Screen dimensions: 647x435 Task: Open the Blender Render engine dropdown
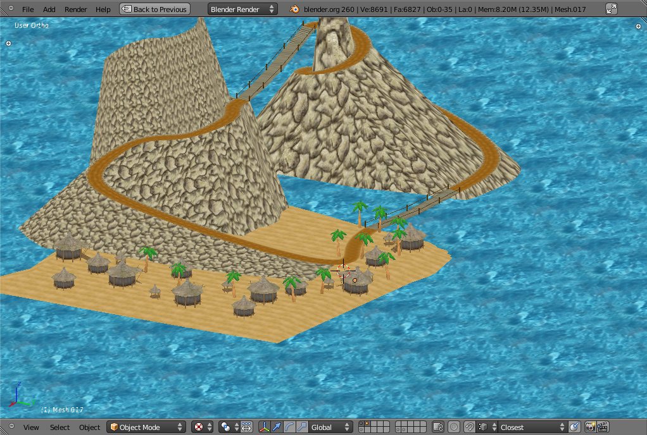pos(242,9)
